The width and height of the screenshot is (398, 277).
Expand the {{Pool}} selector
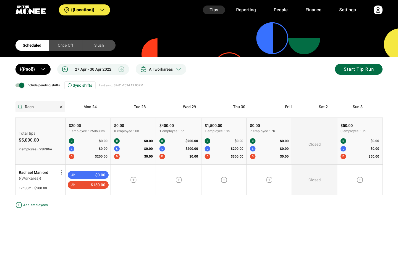coord(33,69)
